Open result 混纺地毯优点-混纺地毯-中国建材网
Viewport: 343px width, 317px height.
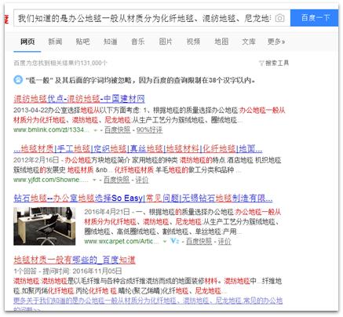pyautogui.click(x=79, y=99)
